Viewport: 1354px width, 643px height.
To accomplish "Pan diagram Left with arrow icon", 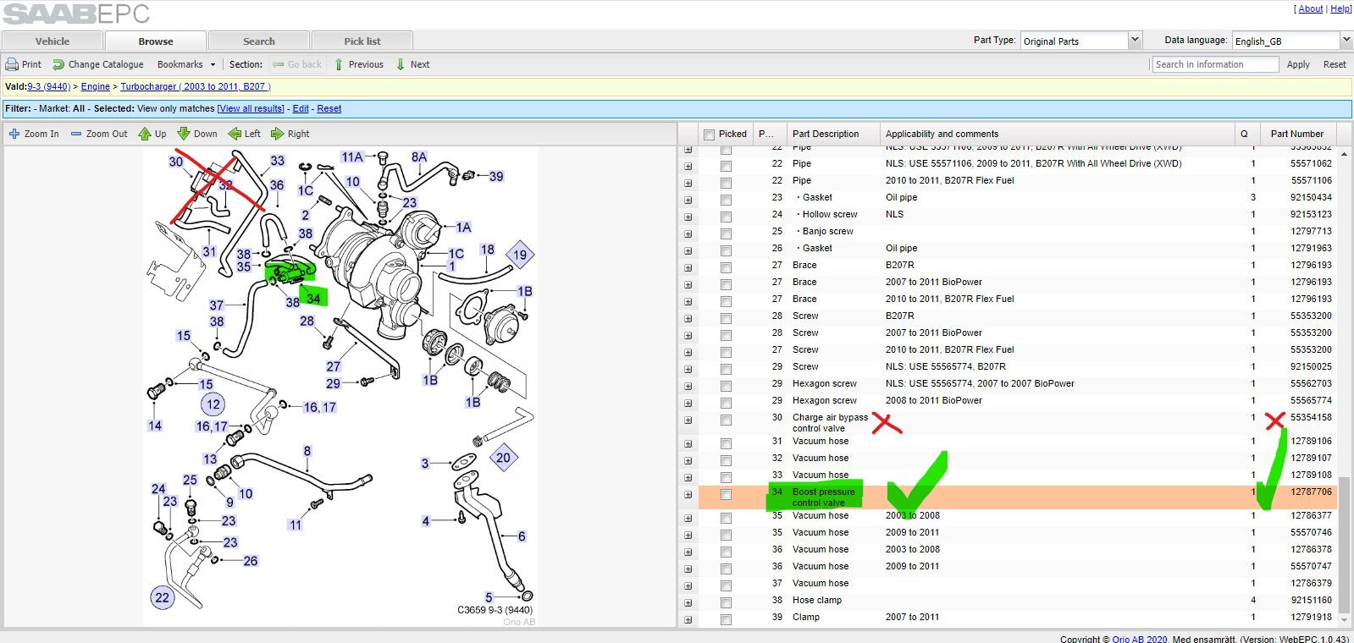I will (x=235, y=134).
